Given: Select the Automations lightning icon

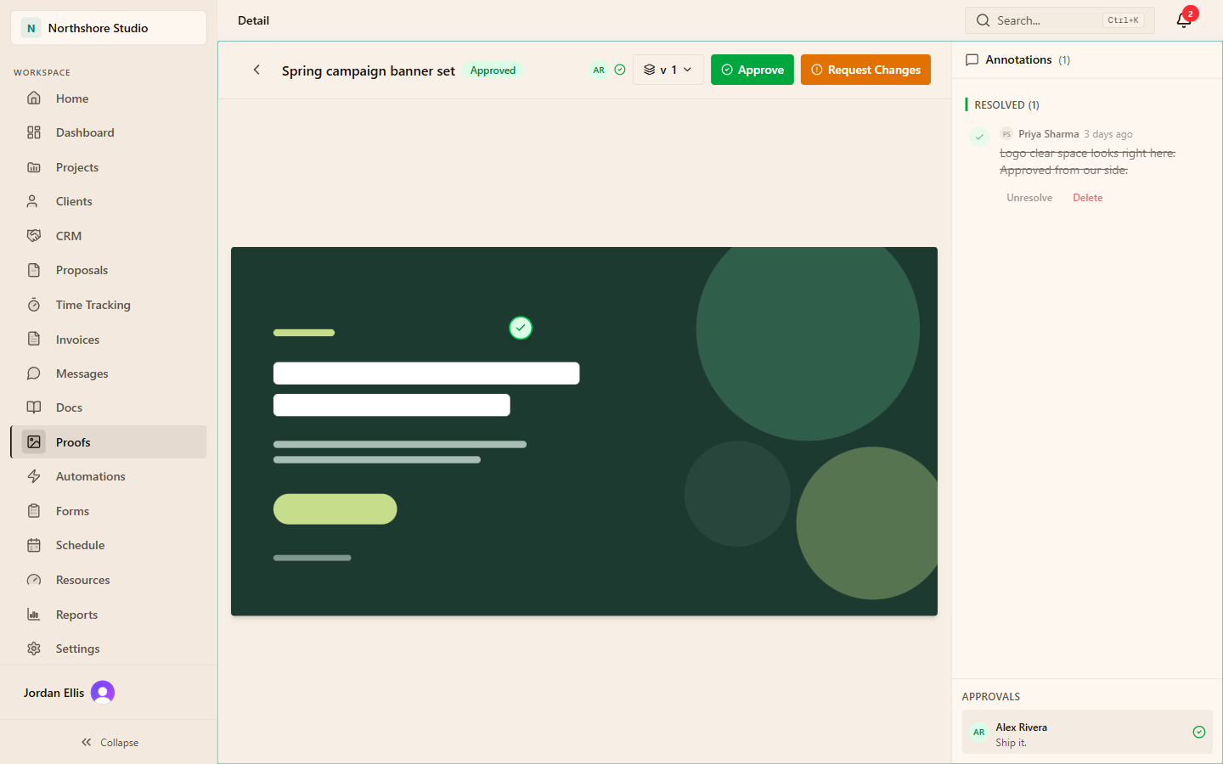Looking at the screenshot, I should [34, 476].
